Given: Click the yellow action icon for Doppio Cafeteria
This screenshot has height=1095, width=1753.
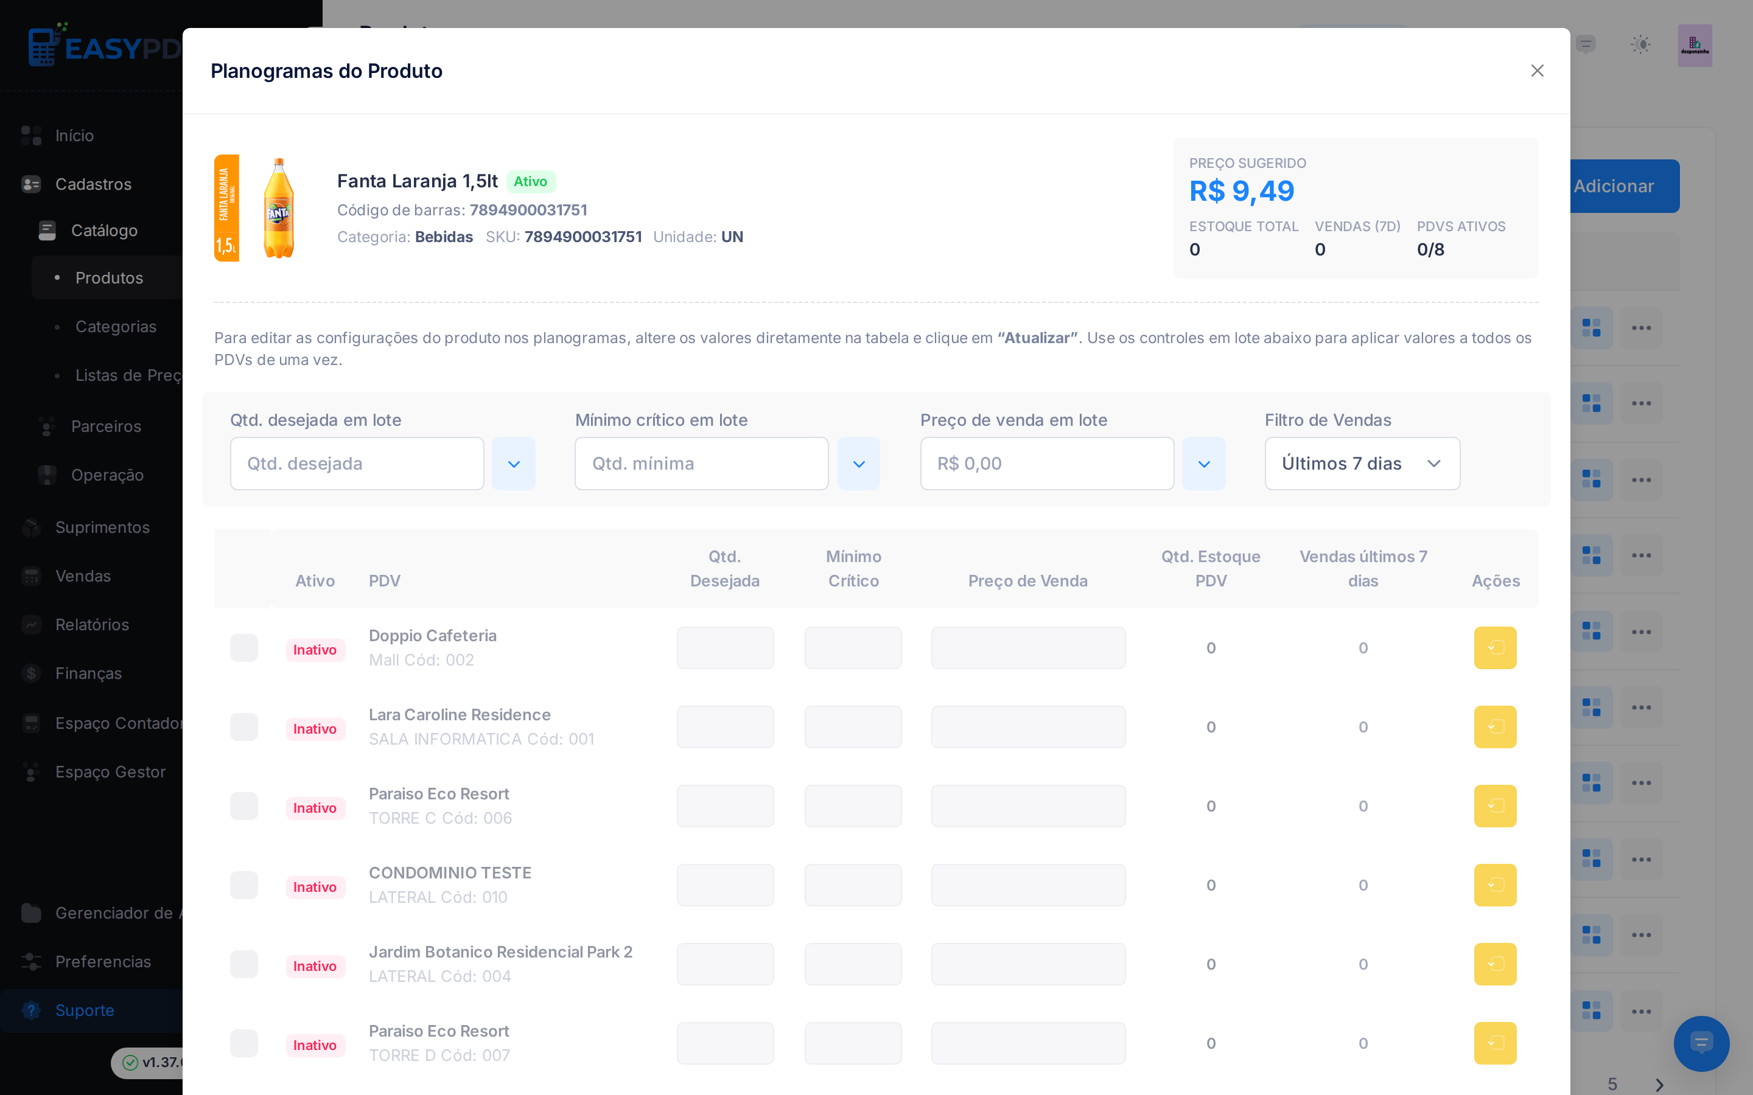Looking at the screenshot, I should point(1495,647).
